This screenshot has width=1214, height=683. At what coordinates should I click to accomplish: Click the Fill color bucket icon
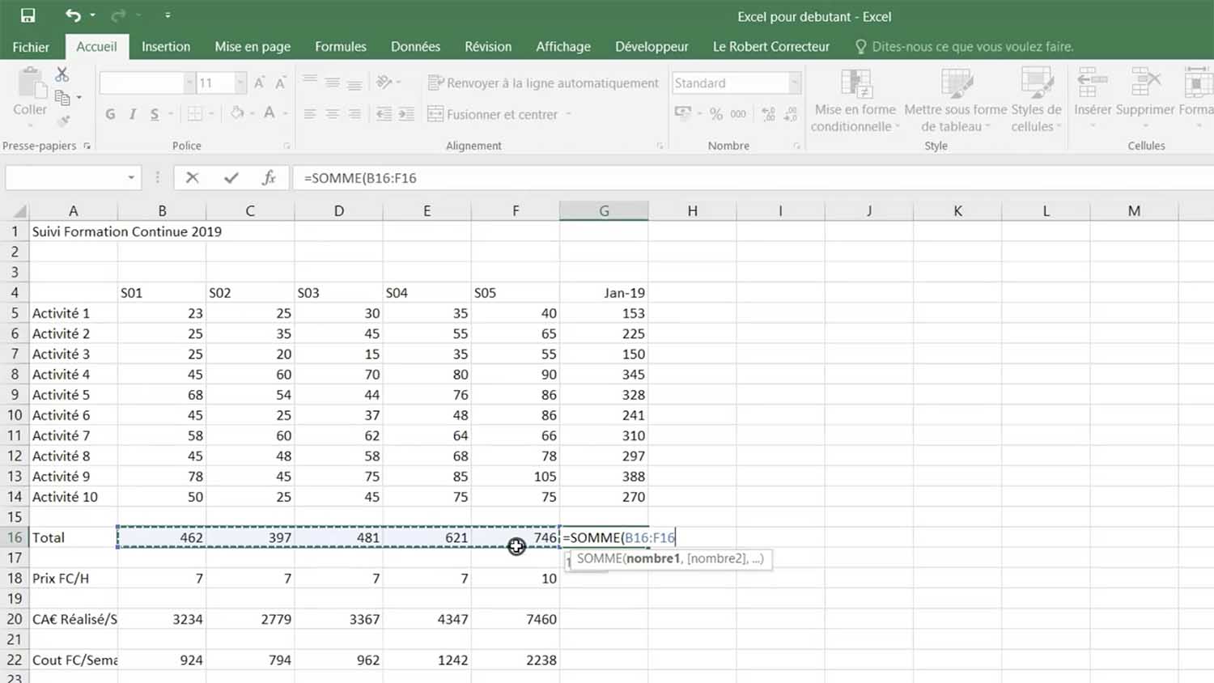click(237, 113)
